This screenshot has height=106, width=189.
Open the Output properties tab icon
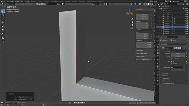[158, 47]
